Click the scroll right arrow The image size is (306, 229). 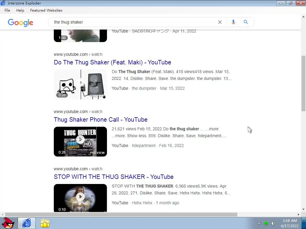[299, 214]
